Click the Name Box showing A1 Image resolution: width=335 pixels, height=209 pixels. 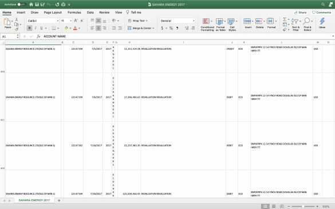10,37
